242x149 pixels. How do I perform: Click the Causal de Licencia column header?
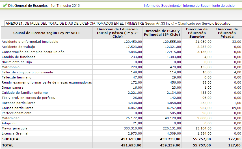point(47,33)
